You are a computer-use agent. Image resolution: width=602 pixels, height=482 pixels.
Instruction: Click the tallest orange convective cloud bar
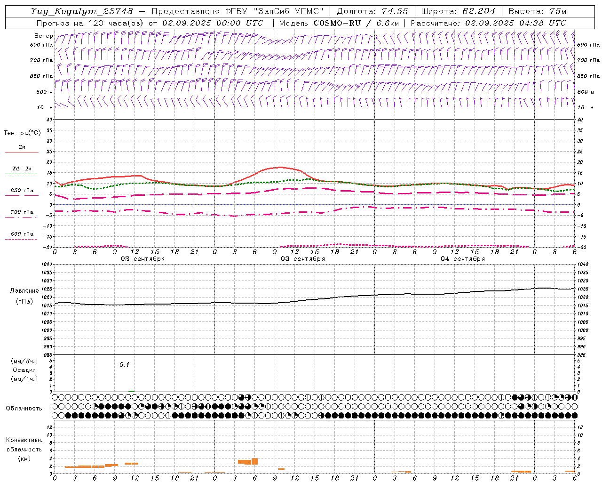point(255,461)
